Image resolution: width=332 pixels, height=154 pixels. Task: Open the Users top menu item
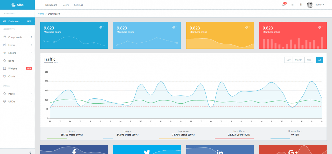[66, 5]
